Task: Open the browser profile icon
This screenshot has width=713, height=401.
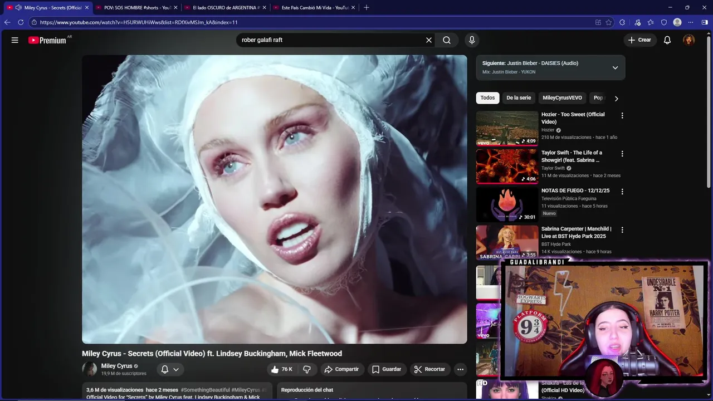Action: [x=677, y=22]
